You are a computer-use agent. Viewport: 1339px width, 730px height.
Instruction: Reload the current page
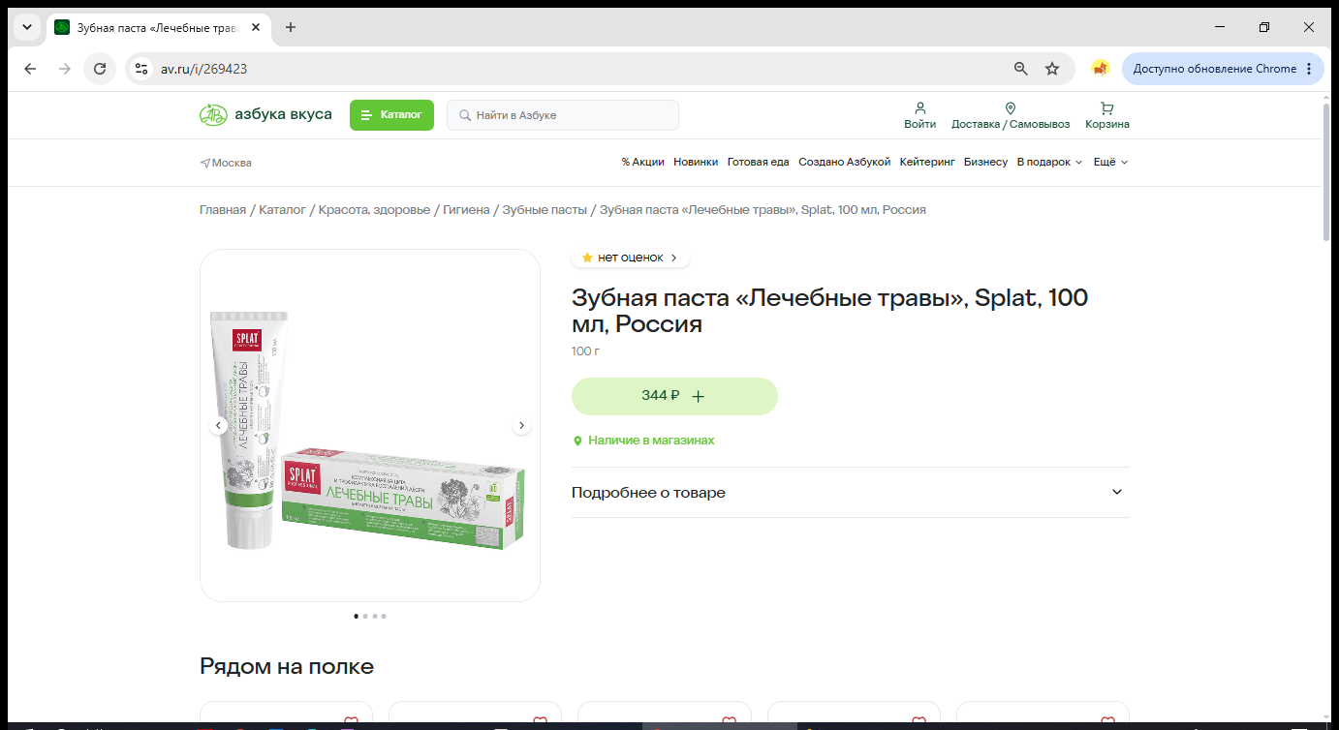[x=100, y=69]
